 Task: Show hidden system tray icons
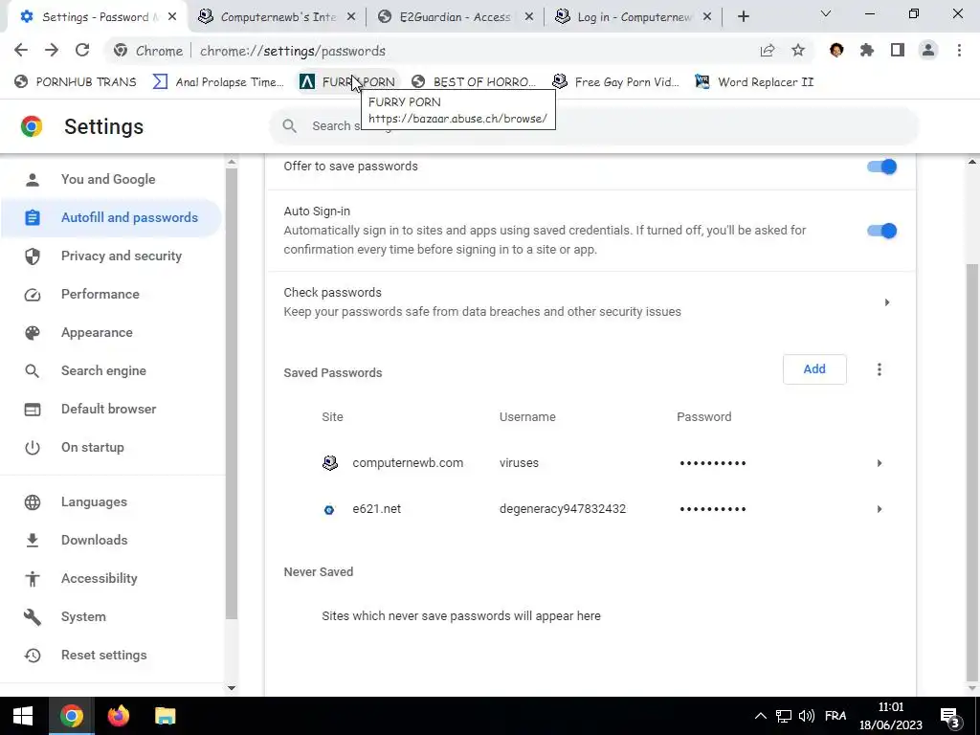tap(760, 716)
